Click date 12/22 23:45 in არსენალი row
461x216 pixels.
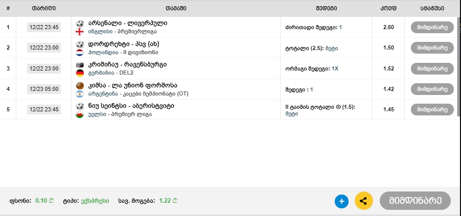pyautogui.click(x=44, y=28)
